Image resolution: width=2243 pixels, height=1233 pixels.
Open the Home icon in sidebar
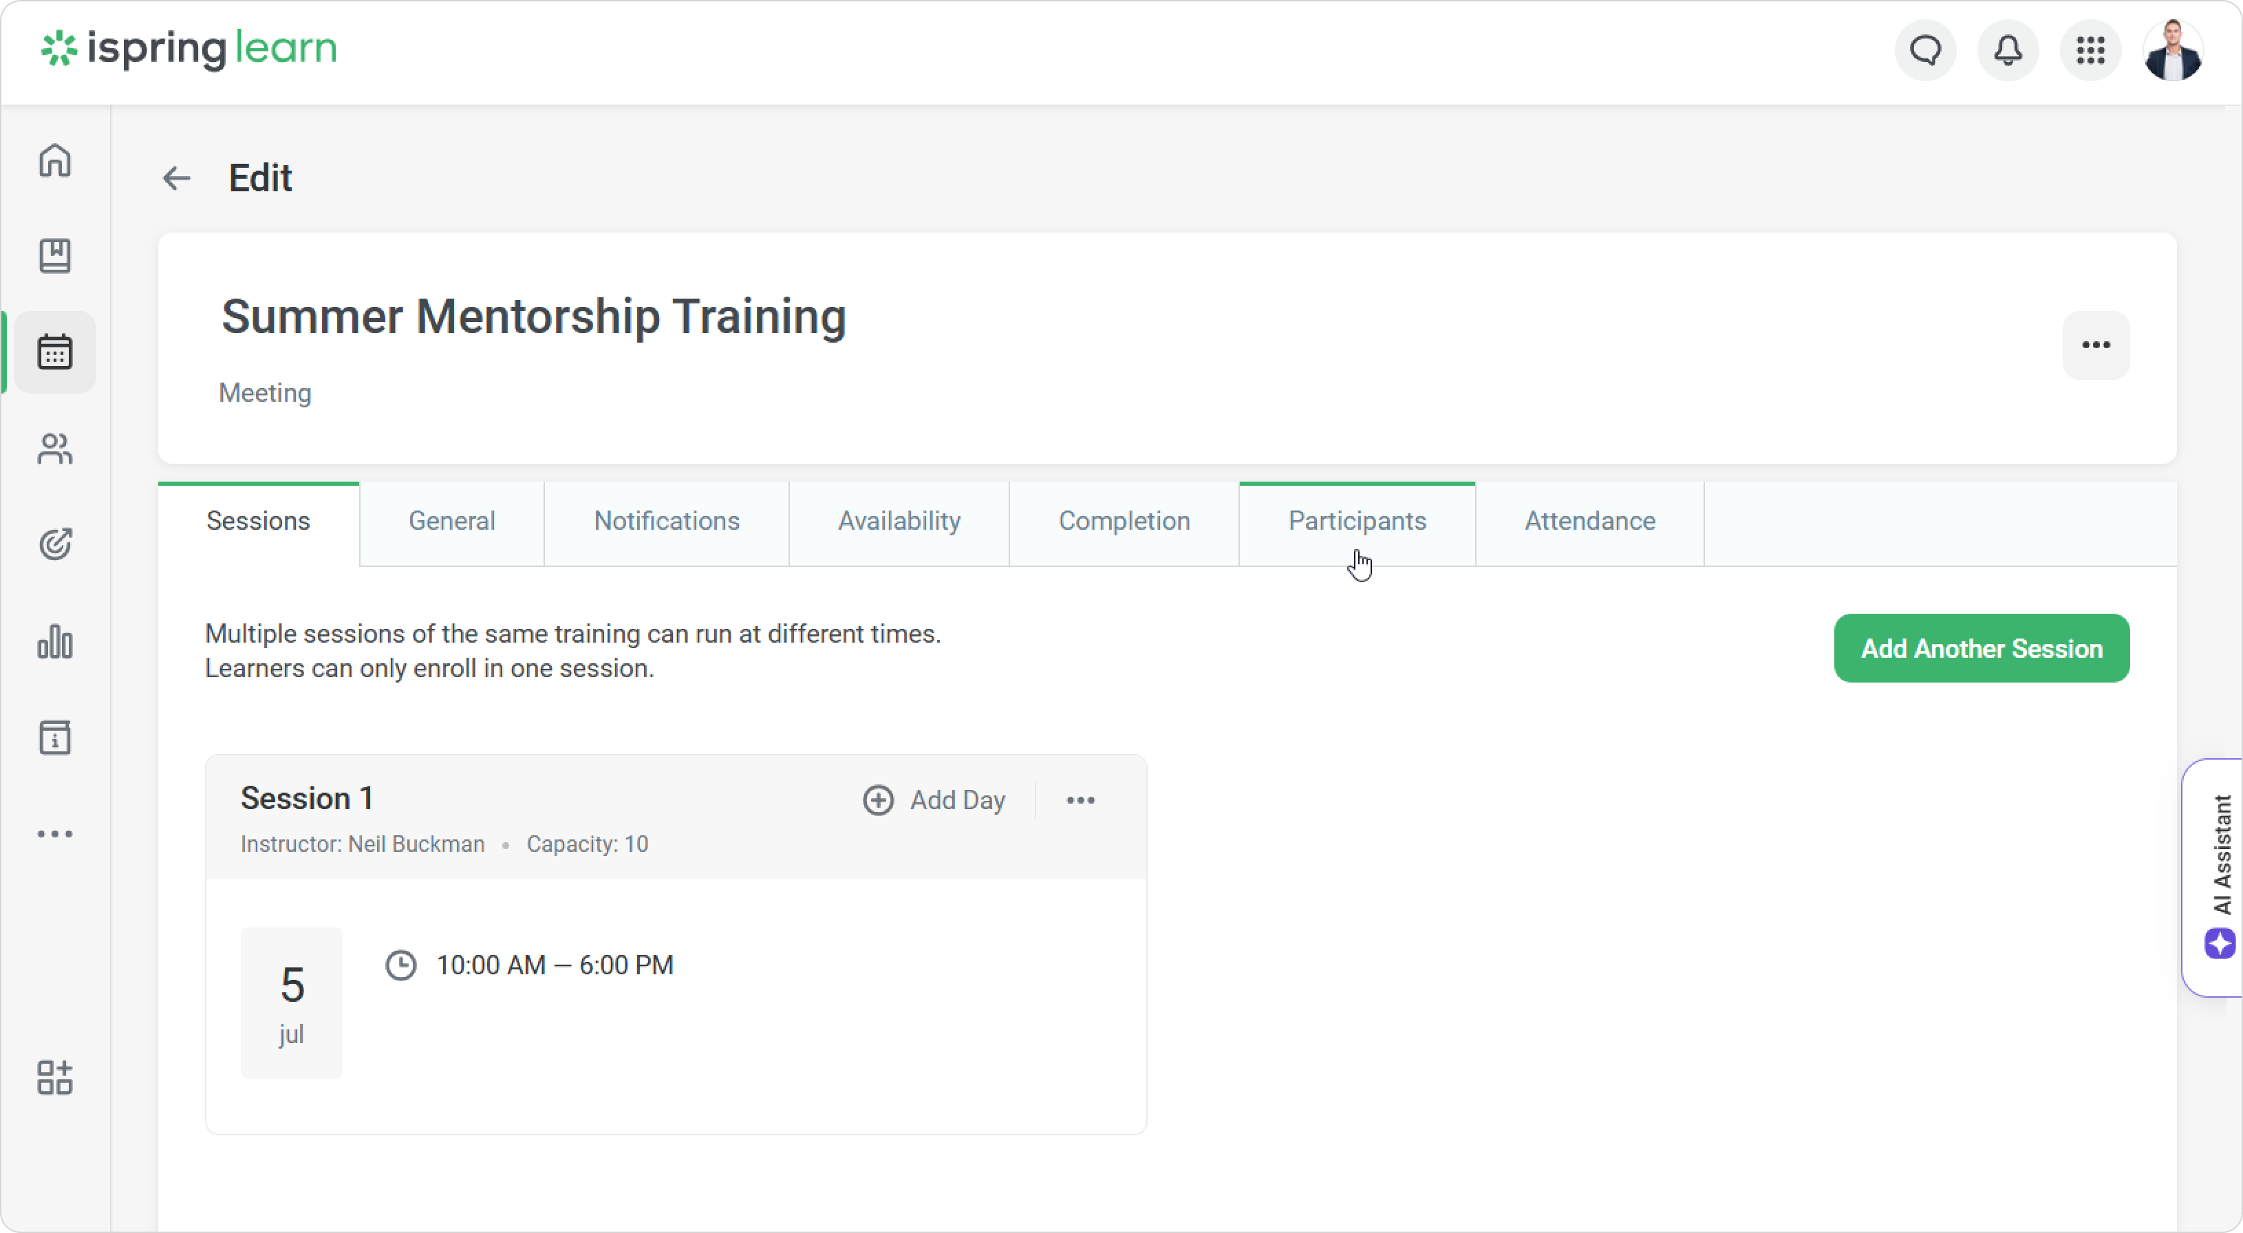point(55,160)
